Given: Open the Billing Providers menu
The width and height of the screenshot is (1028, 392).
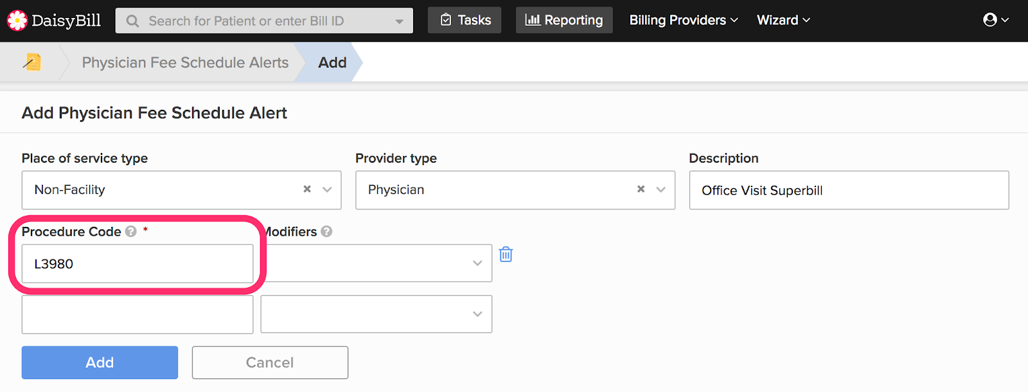Looking at the screenshot, I should [x=683, y=20].
